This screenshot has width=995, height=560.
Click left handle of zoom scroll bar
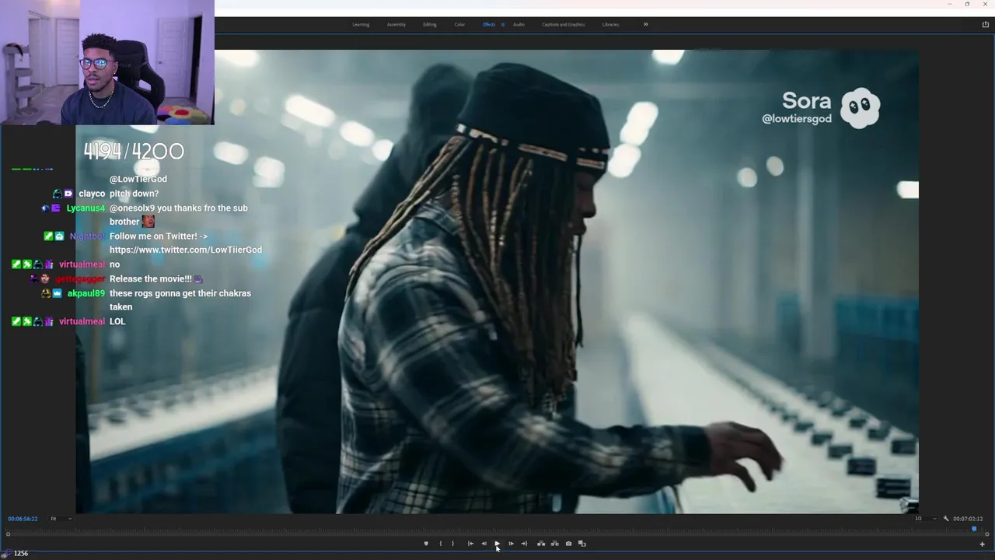click(x=8, y=534)
